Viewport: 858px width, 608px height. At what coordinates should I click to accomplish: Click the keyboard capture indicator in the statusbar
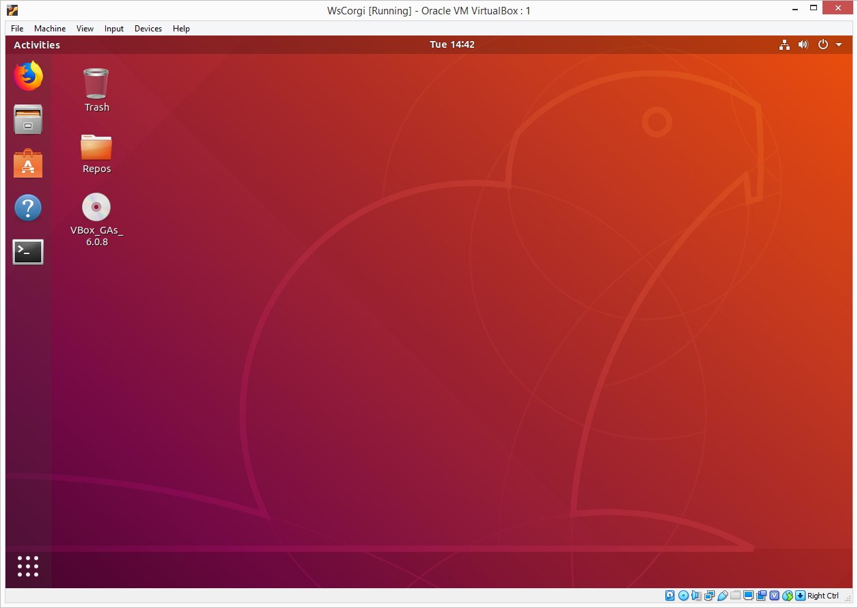[x=800, y=595]
